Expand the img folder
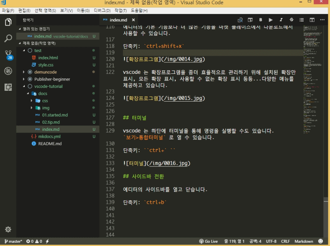Viewport: 330px width, 246px height. tap(58, 108)
